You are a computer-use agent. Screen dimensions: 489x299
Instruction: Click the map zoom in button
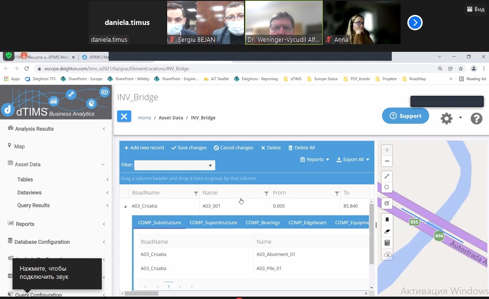387,150
